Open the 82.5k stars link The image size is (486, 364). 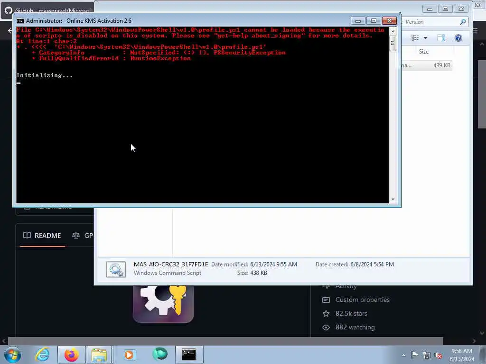tap(351, 314)
